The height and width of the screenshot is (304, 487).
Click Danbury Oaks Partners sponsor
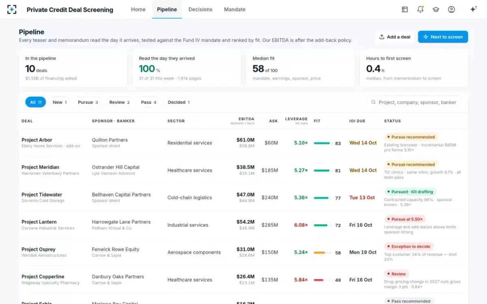pyautogui.click(x=118, y=276)
